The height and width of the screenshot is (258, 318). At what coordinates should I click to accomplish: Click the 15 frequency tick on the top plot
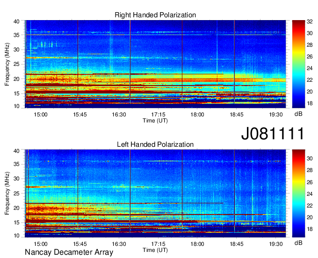click(x=16, y=93)
